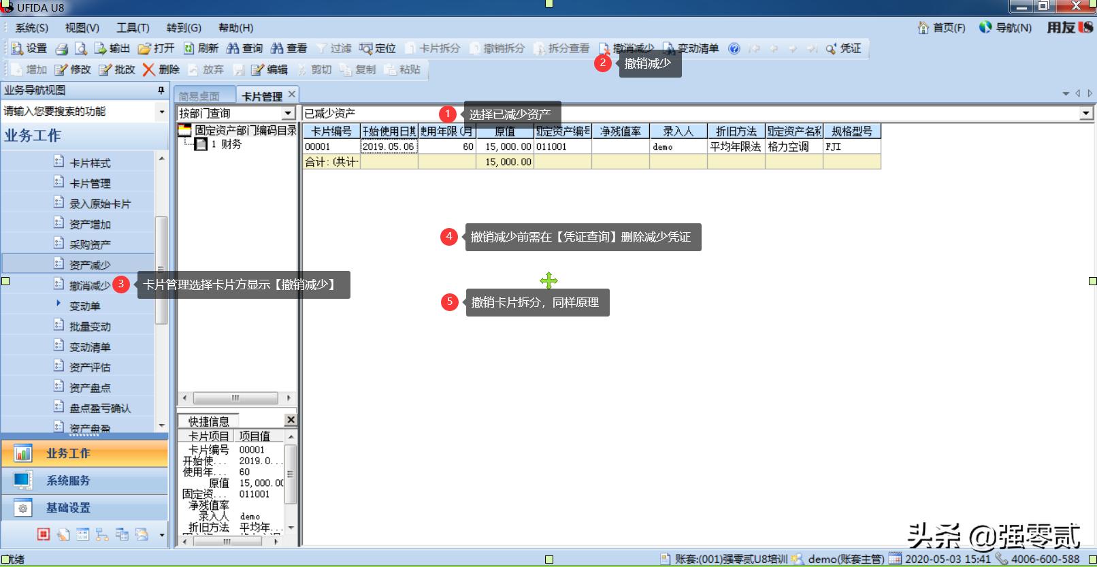Click the 快捷信息 tab label
The width and height of the screenshot is (1097, 567).
click(x=208, y=421)
